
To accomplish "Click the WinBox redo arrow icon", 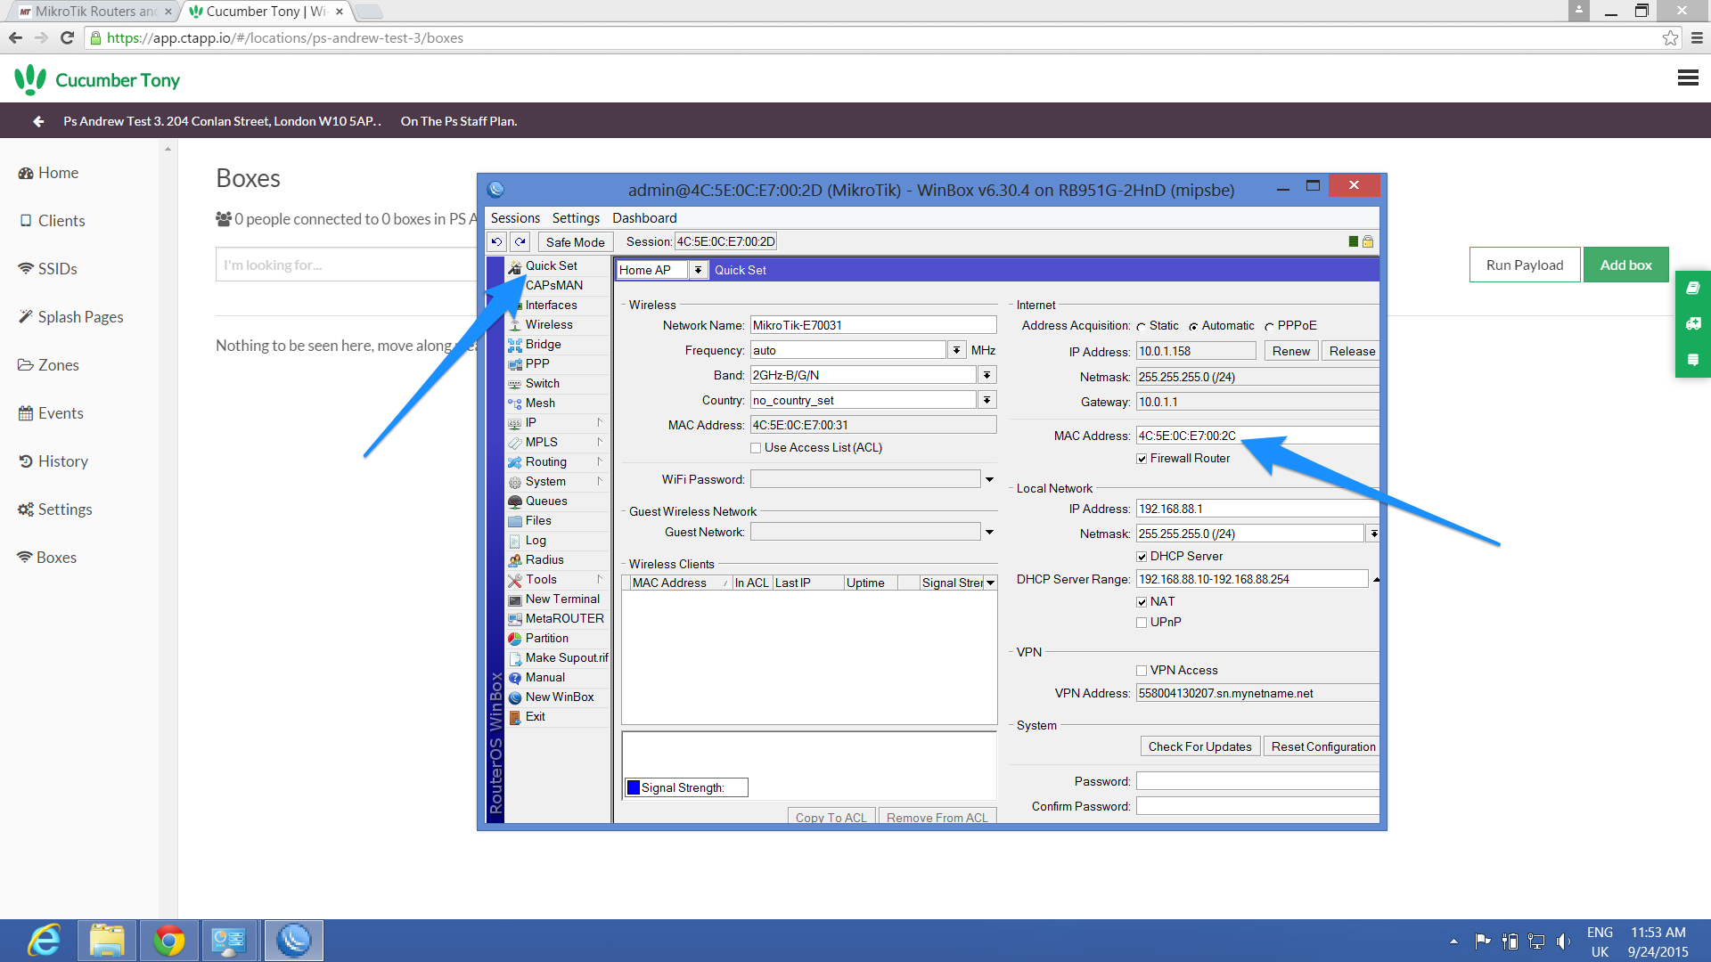I will pyautogui.click(x=520, y=241).
